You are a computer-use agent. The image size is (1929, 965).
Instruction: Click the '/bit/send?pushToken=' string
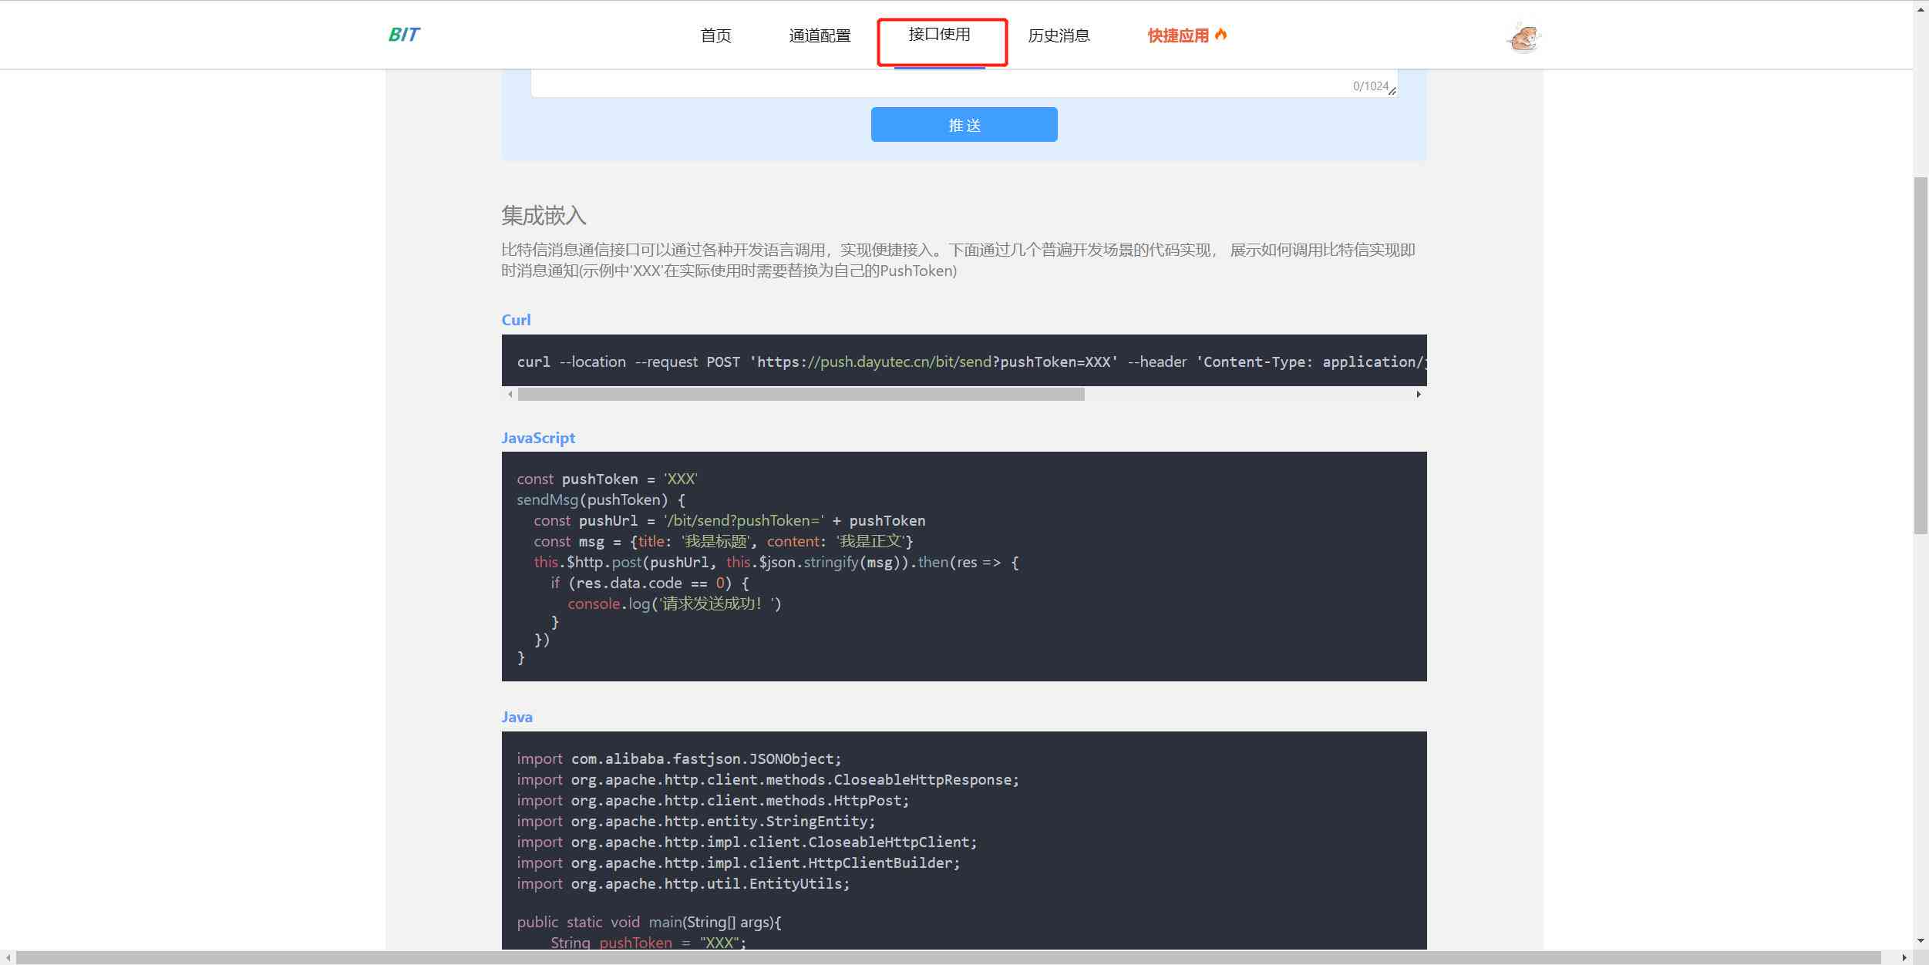pyautogui.click(x=743, y=521)
